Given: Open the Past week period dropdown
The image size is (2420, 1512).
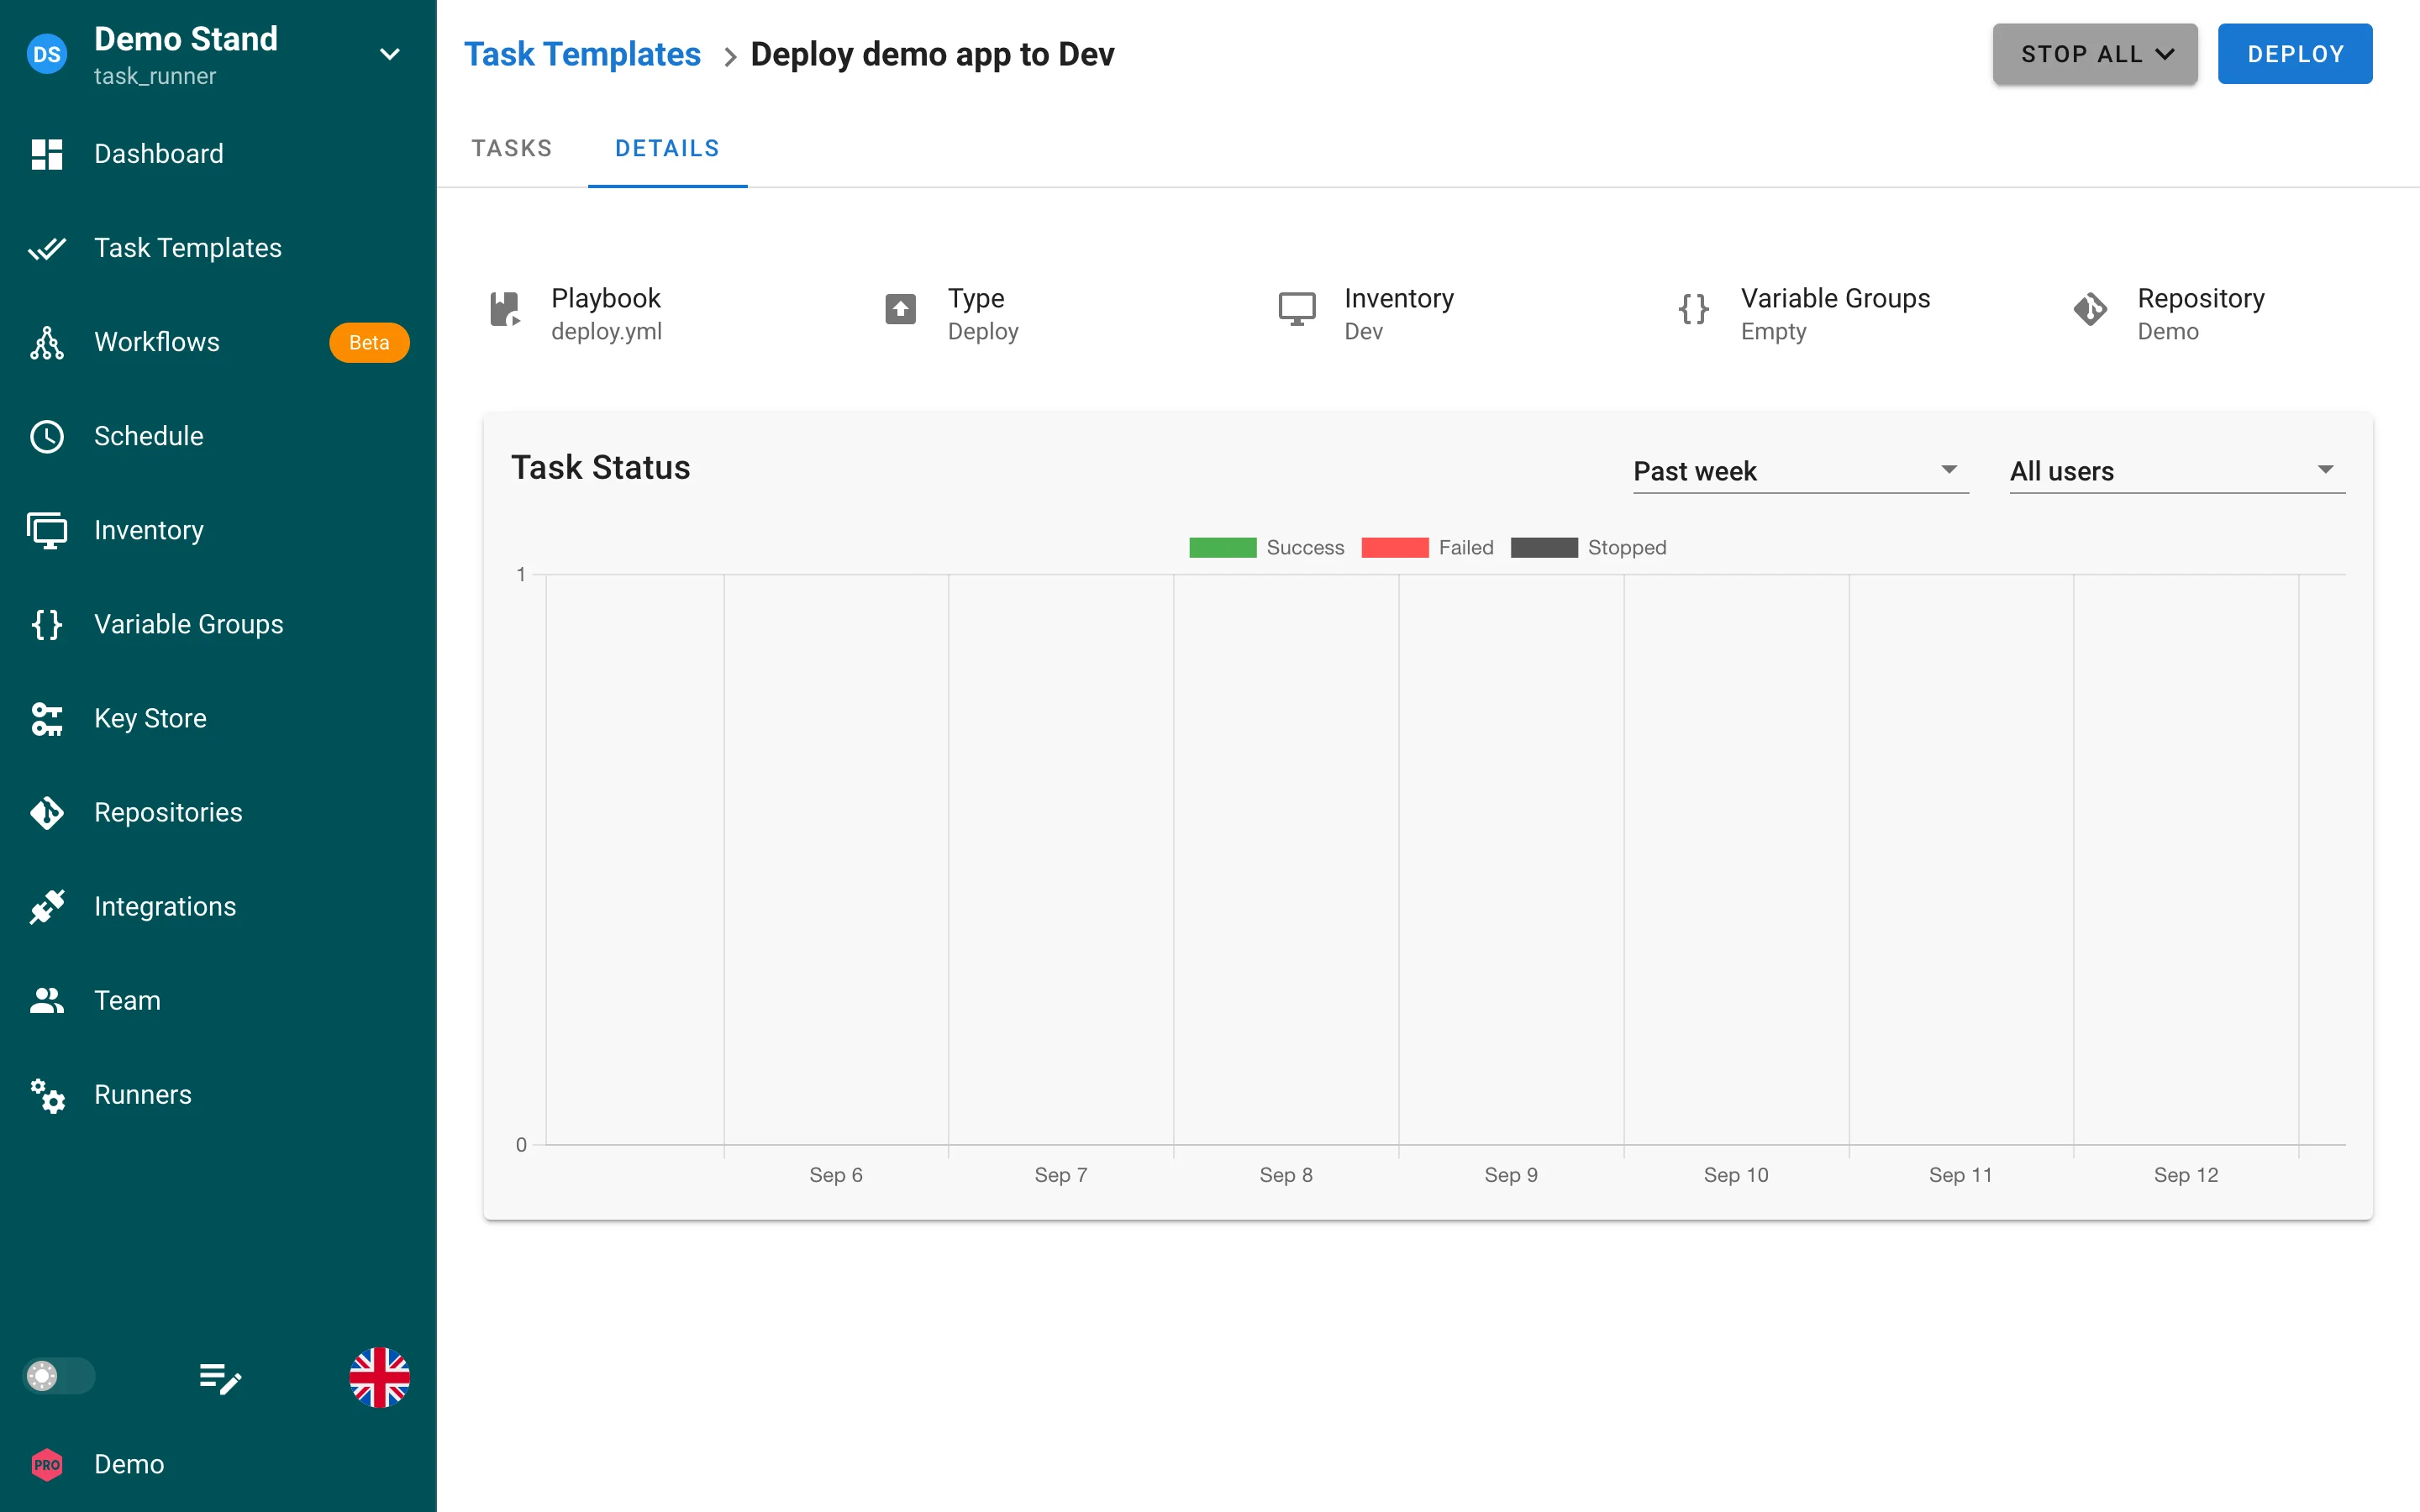Looking at the screenshot, I should (x=1800, y=470).
